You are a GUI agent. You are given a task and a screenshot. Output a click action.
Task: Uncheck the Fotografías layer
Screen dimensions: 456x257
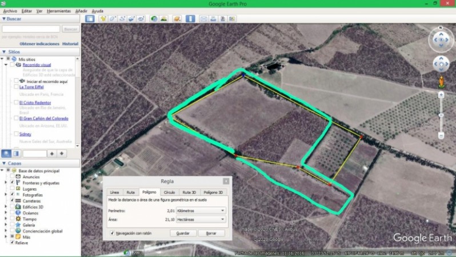12,195
